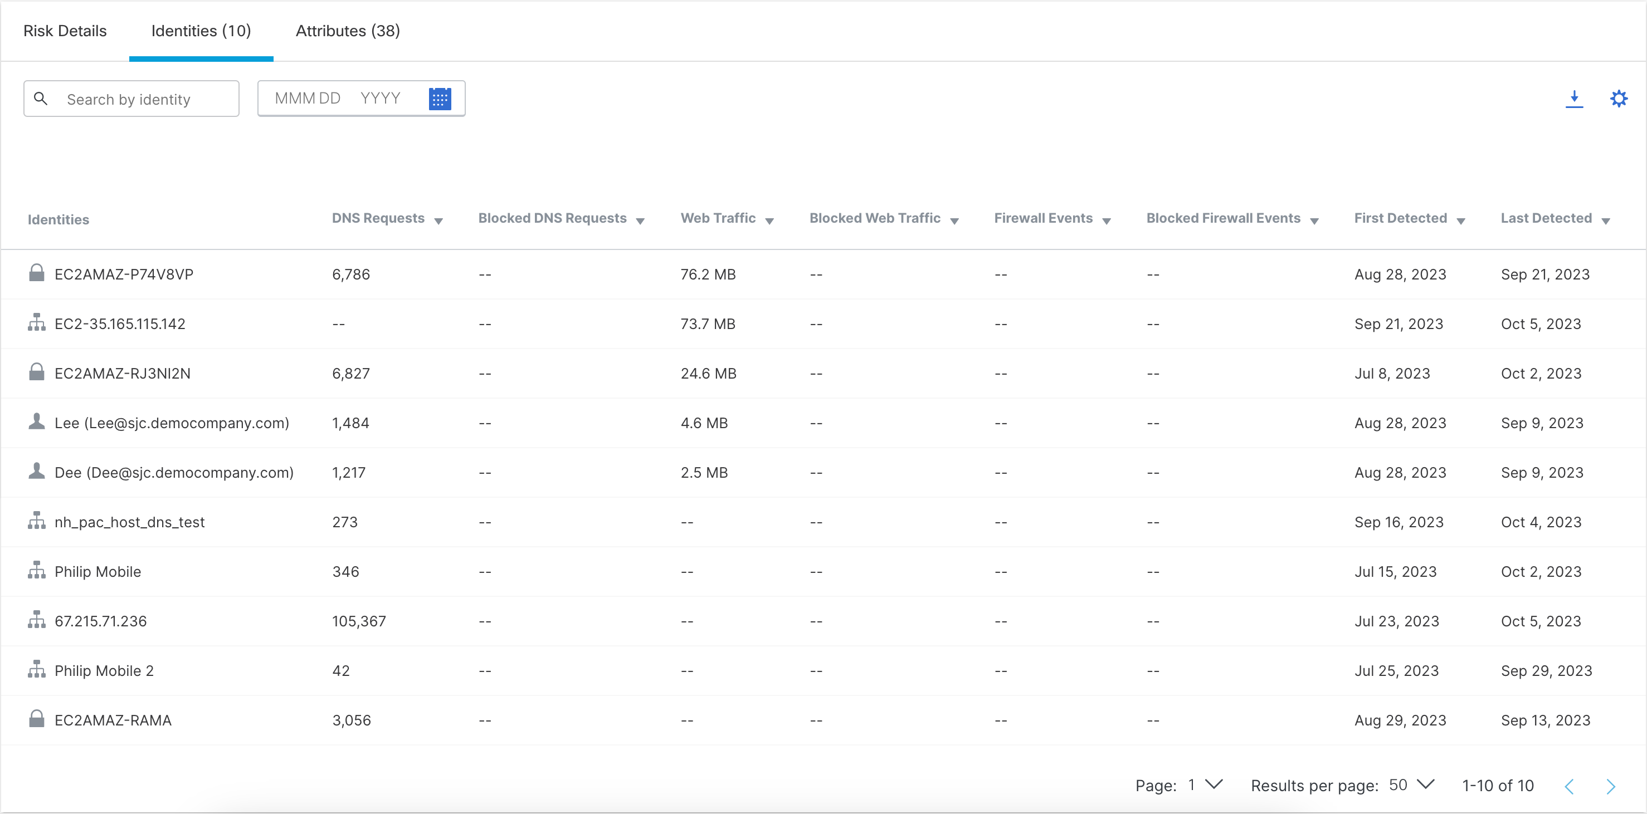Select web traffic value 73.7 MB

[x=708, y=324]
